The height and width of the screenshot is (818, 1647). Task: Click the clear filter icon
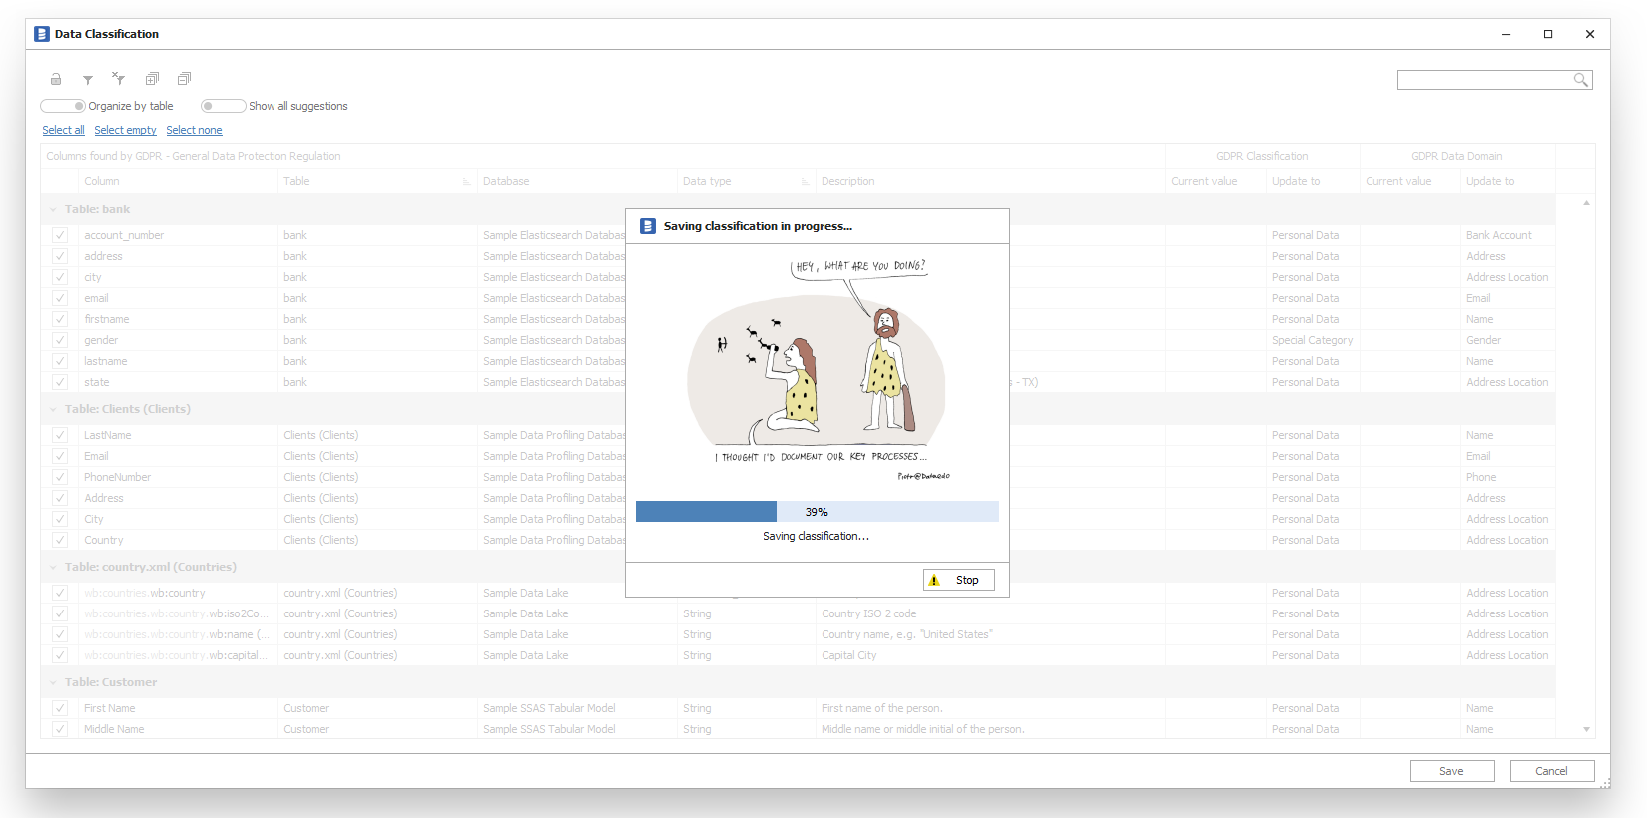119,78
